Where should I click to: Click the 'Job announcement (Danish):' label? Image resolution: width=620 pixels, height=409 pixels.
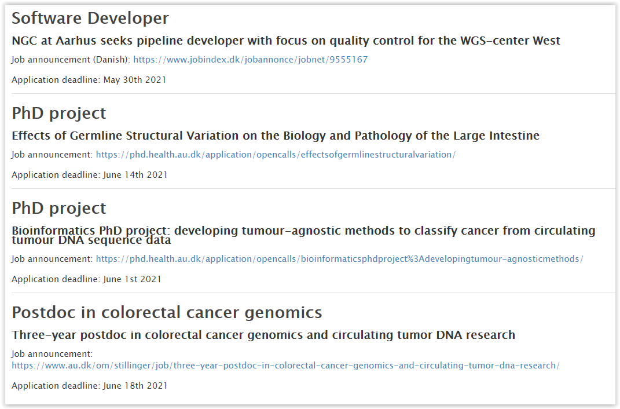(71, 60)
